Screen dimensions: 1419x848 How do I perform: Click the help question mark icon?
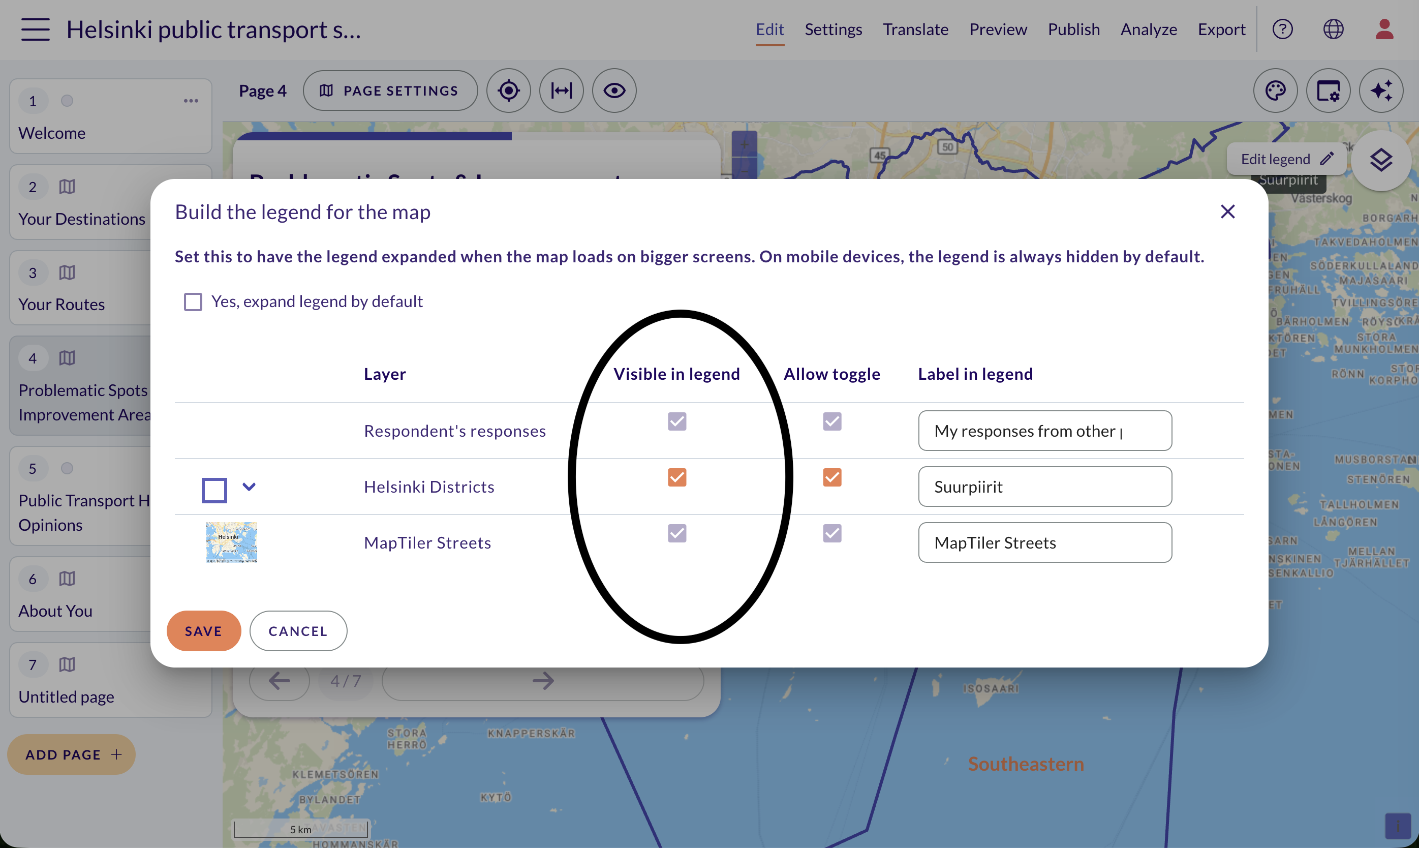pyautogui.click(x=1282, y=29)
